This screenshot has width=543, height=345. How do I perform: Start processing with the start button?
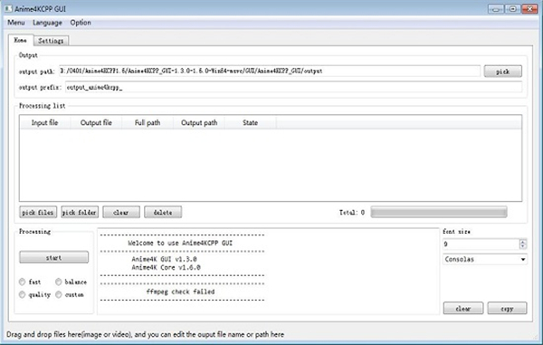[53, 257]
